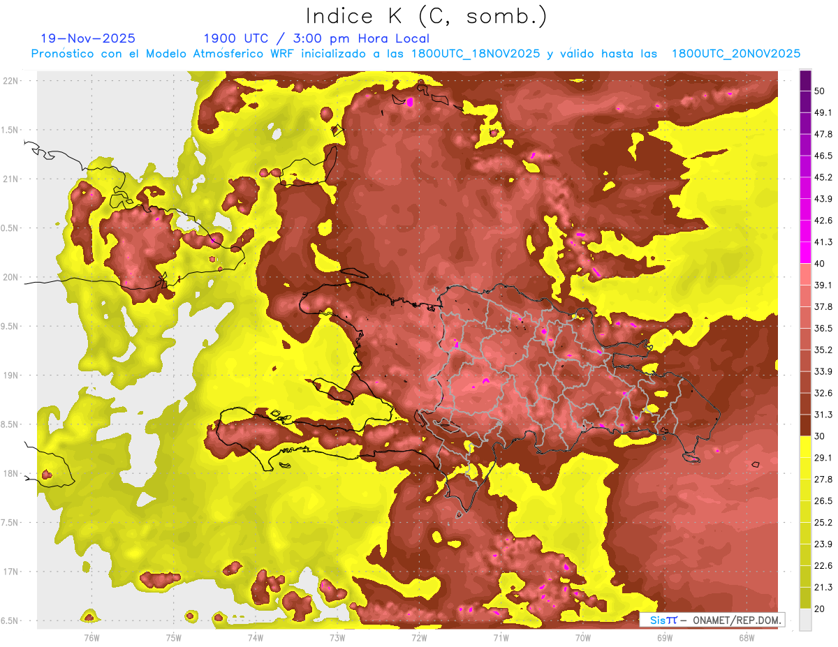Screen dimensions: 838x647
Task: Pick the darkest purple swatch atop the color legend
Action: (806, 80)
